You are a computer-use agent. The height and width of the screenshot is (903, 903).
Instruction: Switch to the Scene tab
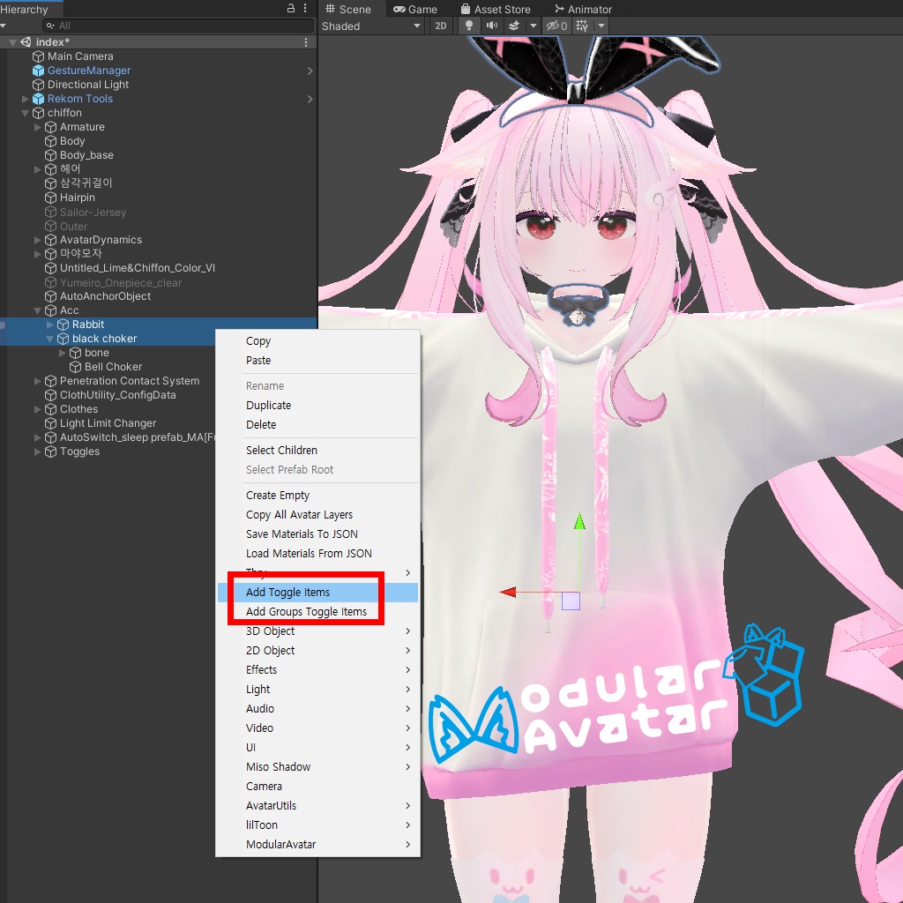[348, 9]
